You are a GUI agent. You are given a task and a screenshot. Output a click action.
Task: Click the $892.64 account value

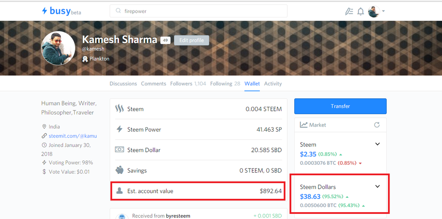click(271, 191)
